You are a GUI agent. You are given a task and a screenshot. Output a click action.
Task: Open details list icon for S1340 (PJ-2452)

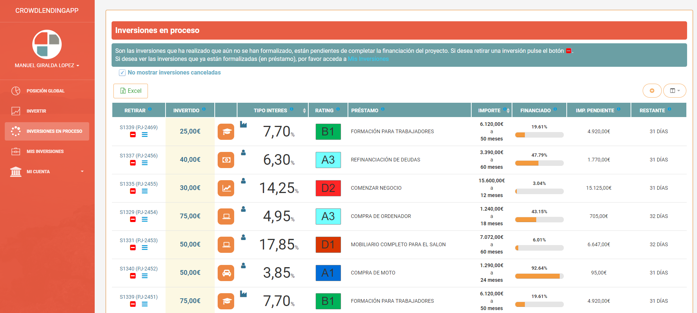pos(145,276)
